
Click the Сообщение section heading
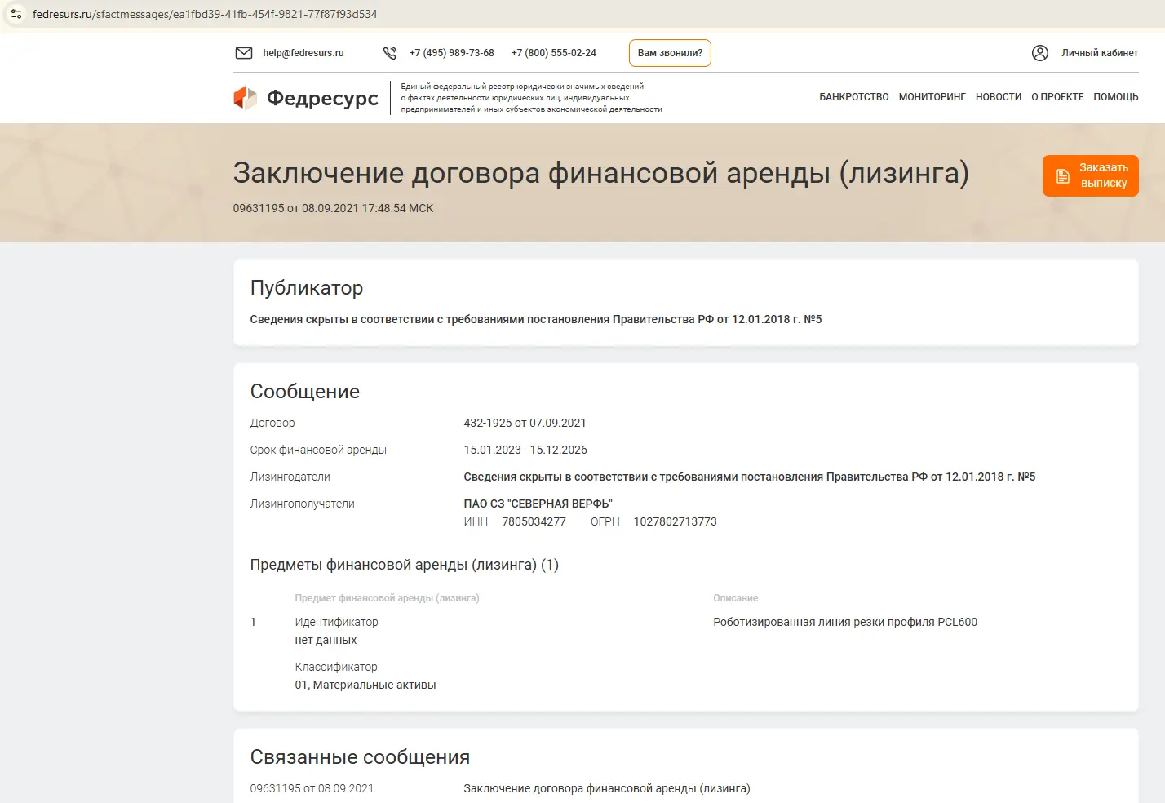point(305,392)
